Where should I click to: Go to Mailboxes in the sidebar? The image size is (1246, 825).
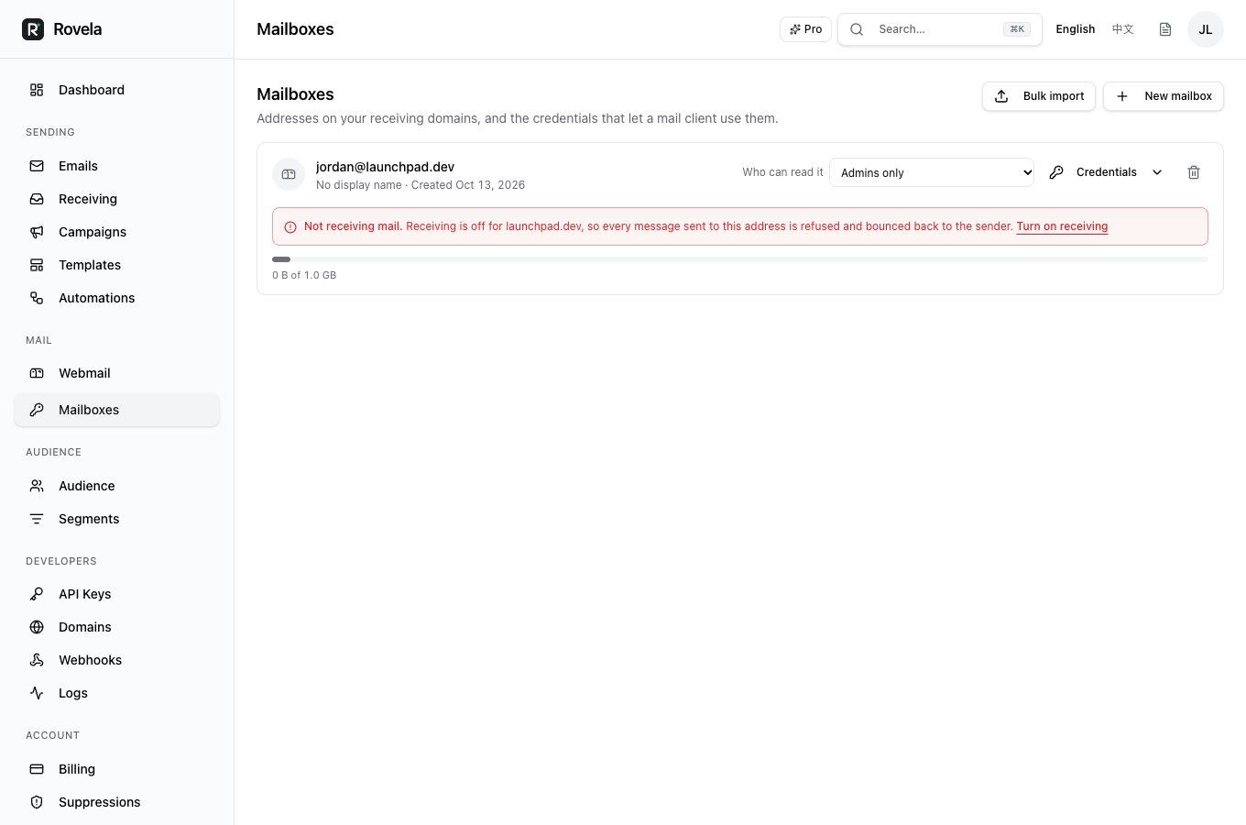(116, 410)
